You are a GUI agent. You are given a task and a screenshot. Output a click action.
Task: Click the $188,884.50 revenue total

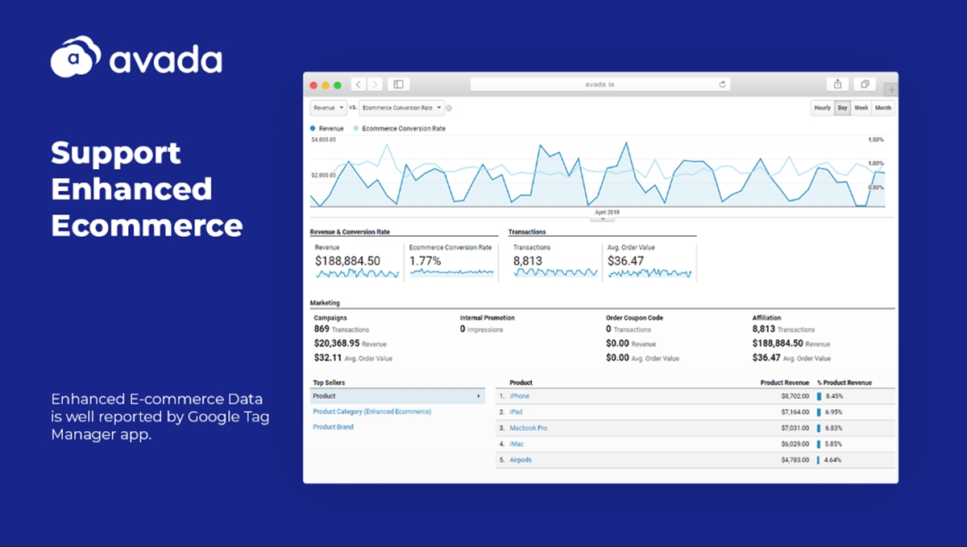coord(347,261)
